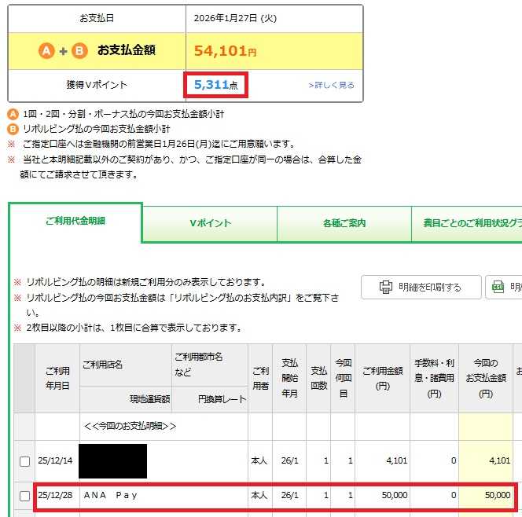The width and height of the screenshot is (522, 517).
Task: Click the 54,101円 payment amount
Action: [225, 51]
